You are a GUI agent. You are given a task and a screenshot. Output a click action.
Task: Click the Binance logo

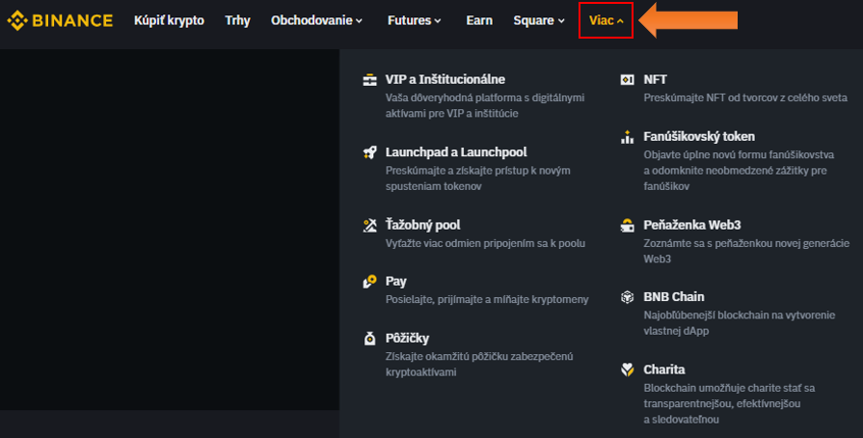[60, 20]
